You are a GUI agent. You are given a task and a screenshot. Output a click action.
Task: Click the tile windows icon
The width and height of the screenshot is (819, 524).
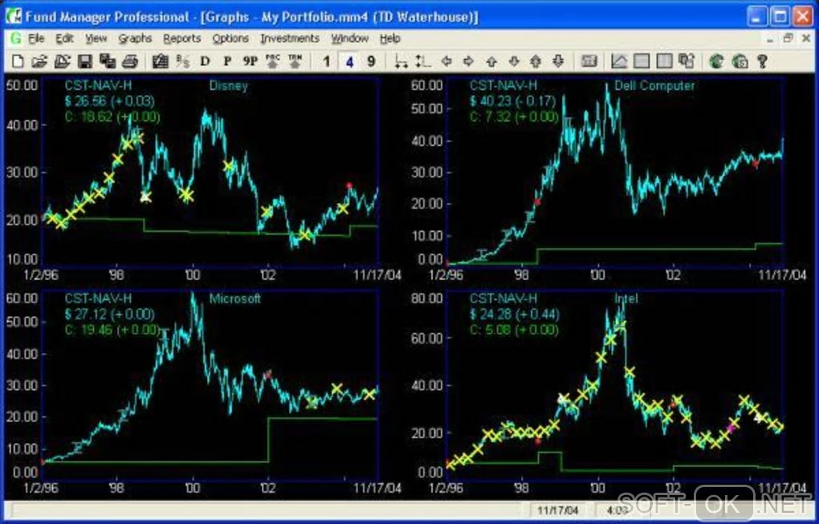(x=687, y=62)
